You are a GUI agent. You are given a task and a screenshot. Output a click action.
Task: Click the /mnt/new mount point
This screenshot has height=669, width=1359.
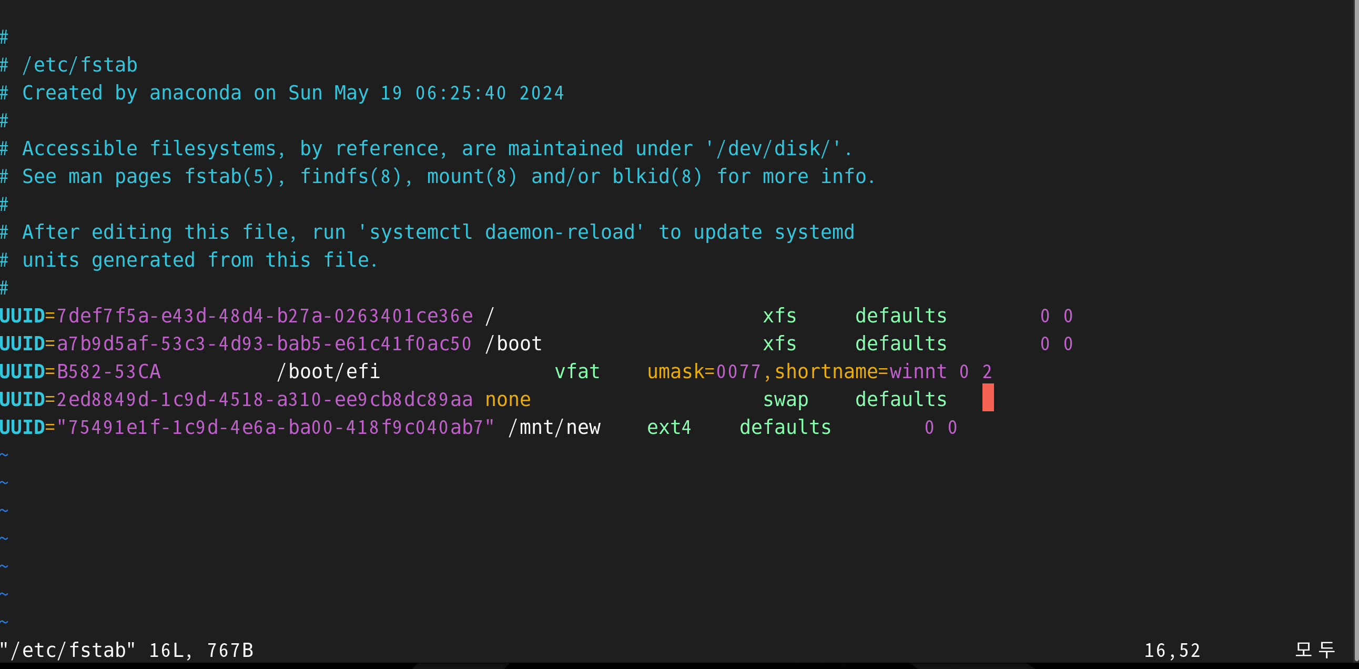coord(554,428)
